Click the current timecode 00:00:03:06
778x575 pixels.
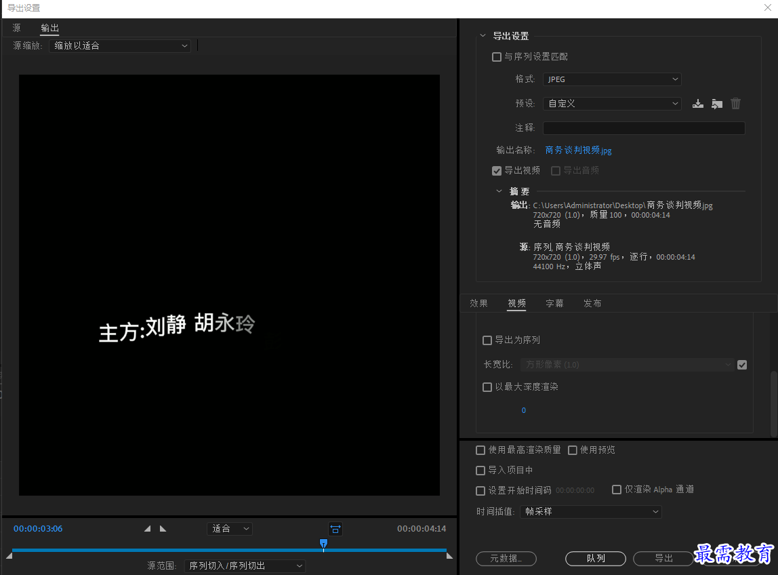pos(38,529)
